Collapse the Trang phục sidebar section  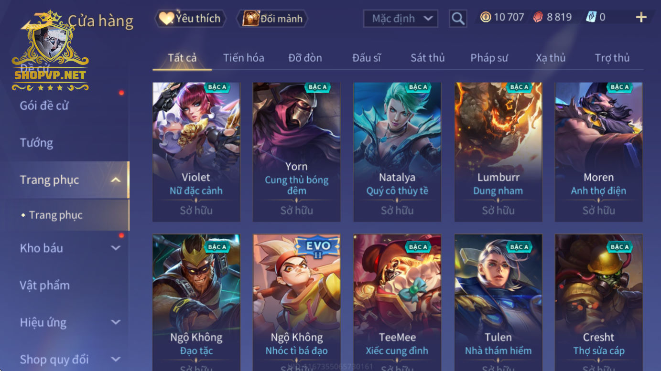tap(115, 180)
